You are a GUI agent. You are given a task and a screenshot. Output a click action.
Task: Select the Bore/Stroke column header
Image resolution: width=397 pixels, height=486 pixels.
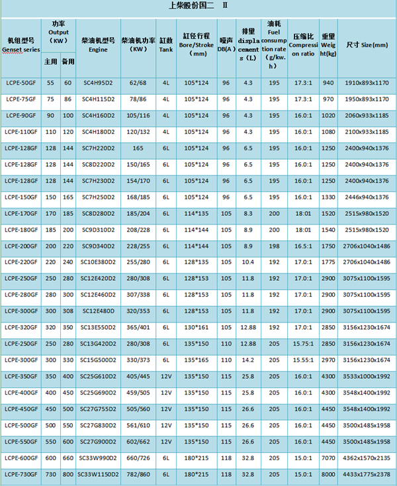(197, 44)
